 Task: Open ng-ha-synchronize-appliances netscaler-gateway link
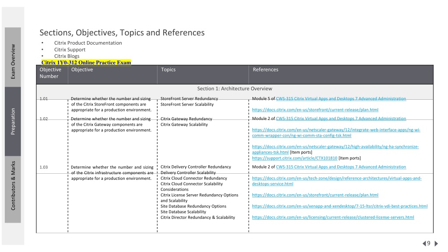336,150
